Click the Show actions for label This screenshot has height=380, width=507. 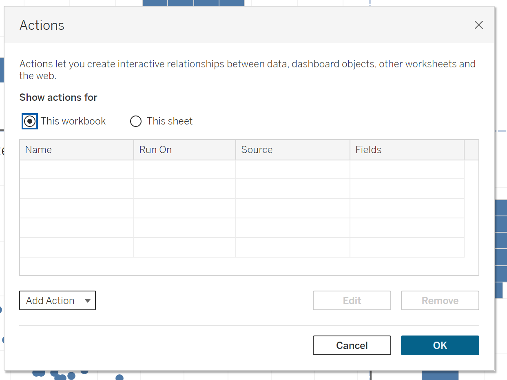coord(58,98)
